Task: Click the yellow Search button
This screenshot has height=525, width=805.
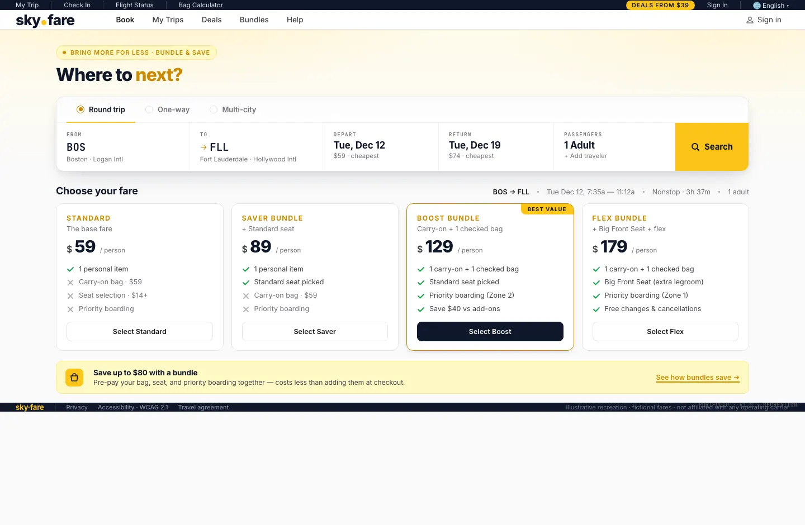Action: point(712,147)
